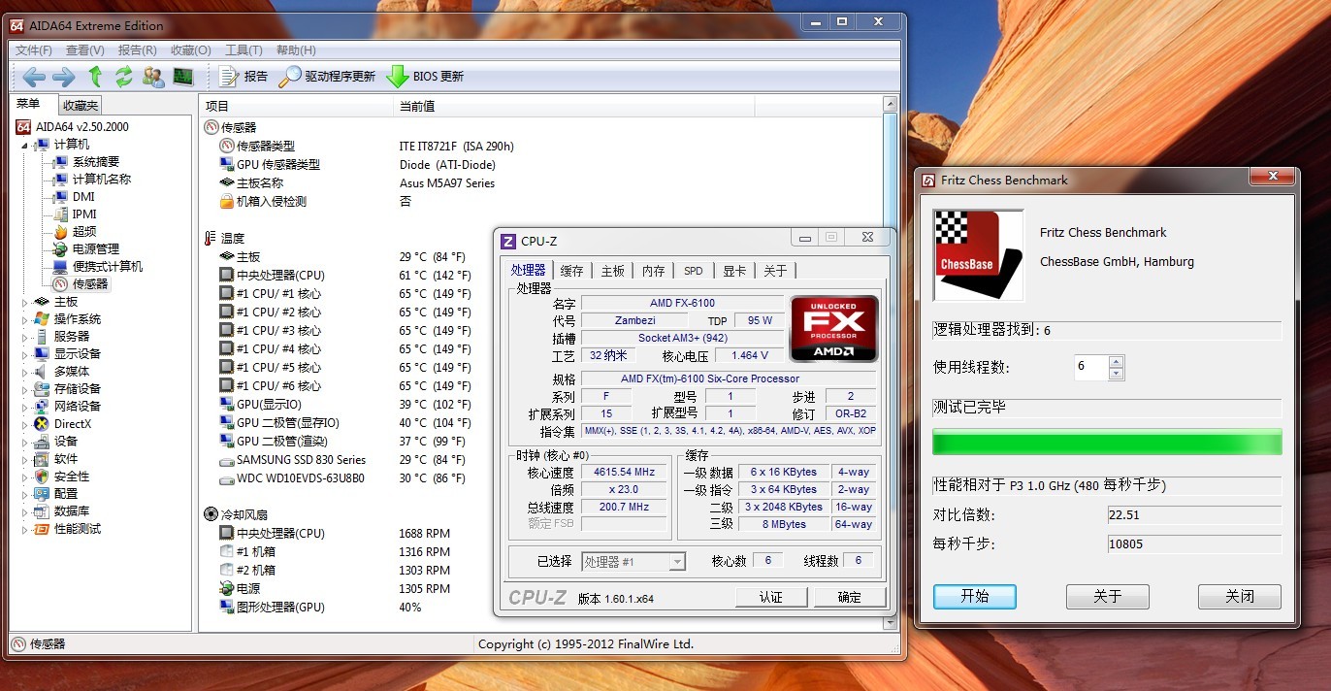Expand the 主板 tree node
1331x691 pixels.
click(26, 302)
